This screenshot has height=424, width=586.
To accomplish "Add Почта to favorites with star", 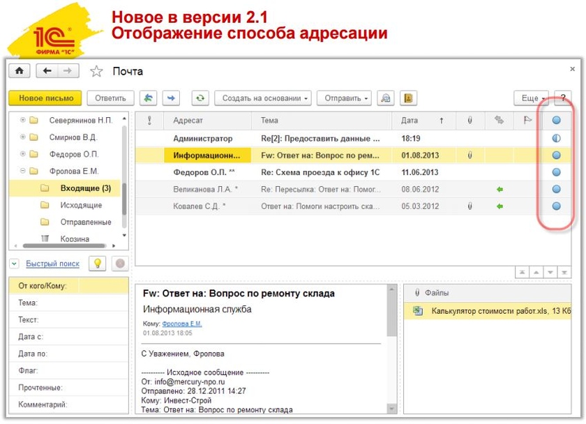I will coord(96,71).
